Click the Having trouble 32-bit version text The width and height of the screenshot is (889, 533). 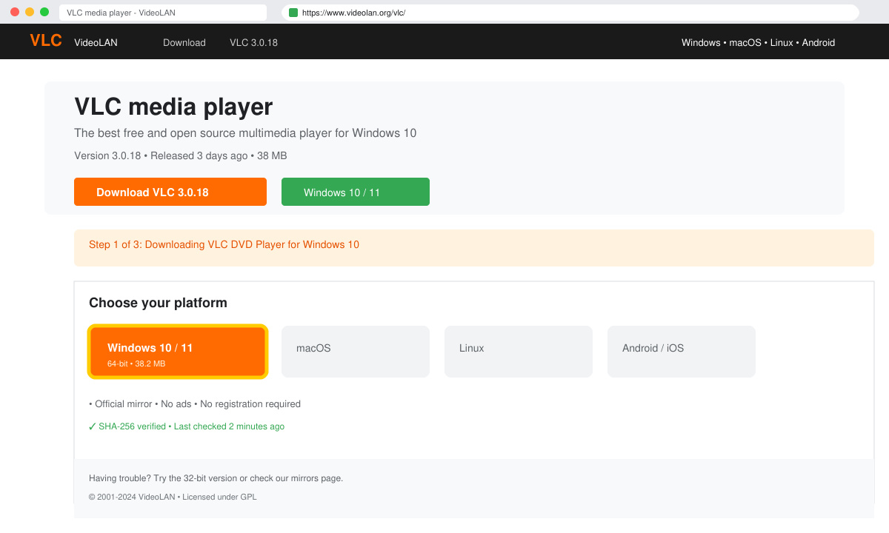pos(216,478)
